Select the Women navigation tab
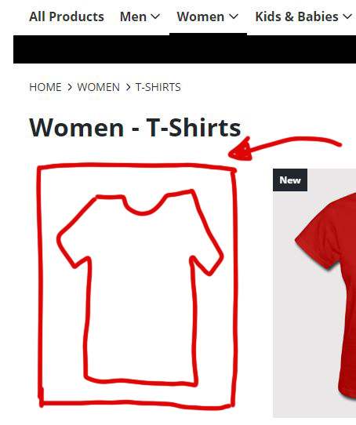This screenshot has width=356, height=425. (201, 16)
